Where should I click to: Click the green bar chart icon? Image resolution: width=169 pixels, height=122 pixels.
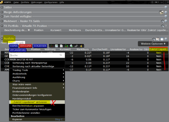(x=66, y=46)
